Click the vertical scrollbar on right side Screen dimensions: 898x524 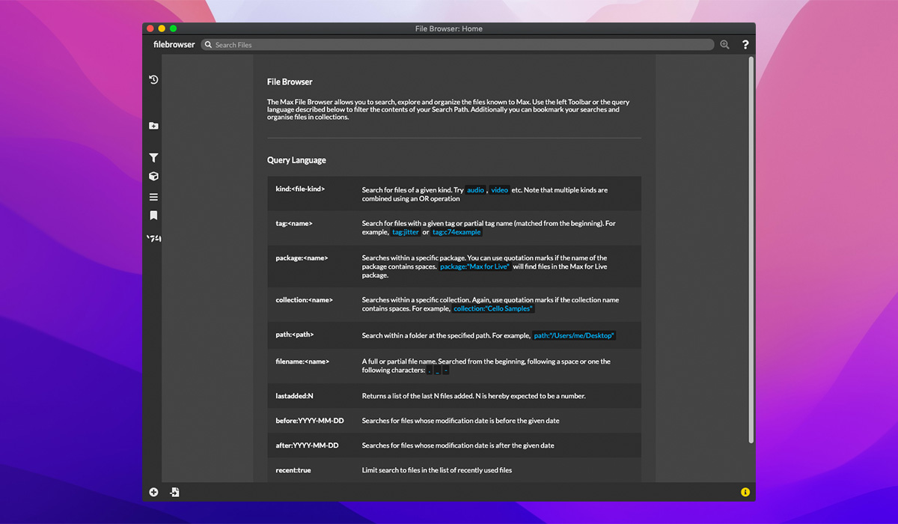[751, 247]
